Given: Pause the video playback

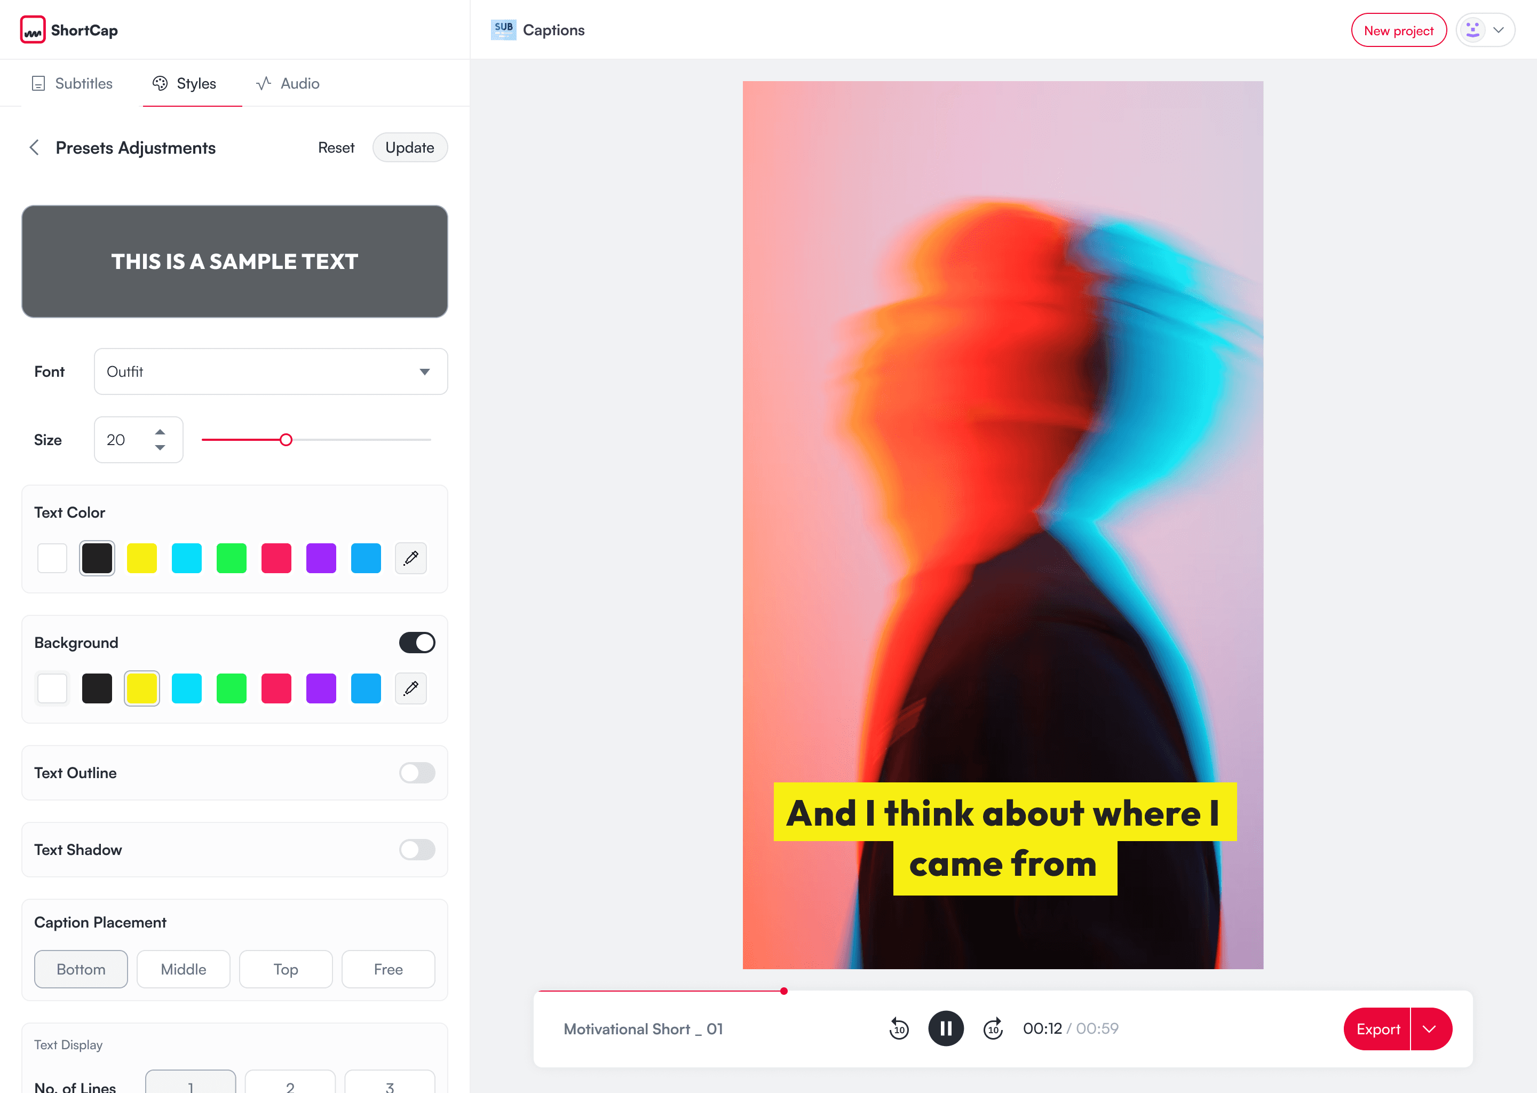Looking at the screenshot, I should [x=946, y=1028].
